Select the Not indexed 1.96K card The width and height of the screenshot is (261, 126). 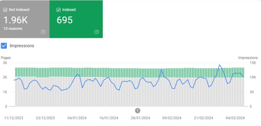click(24, 19)
